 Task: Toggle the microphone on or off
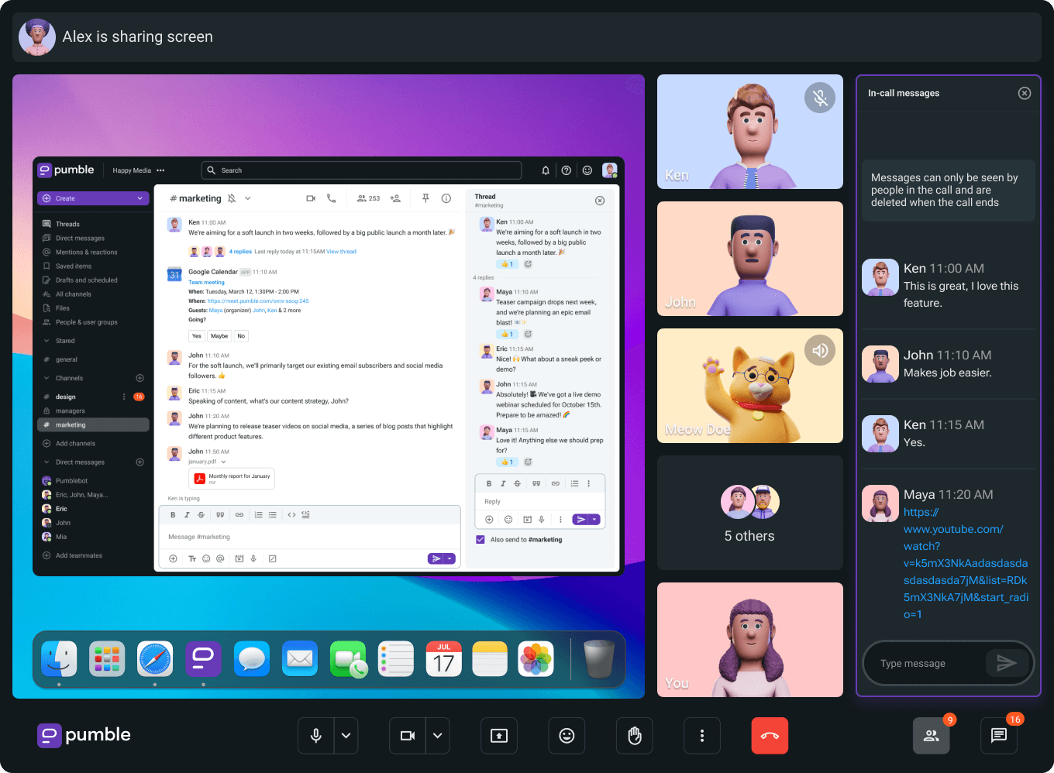(316, 735)
